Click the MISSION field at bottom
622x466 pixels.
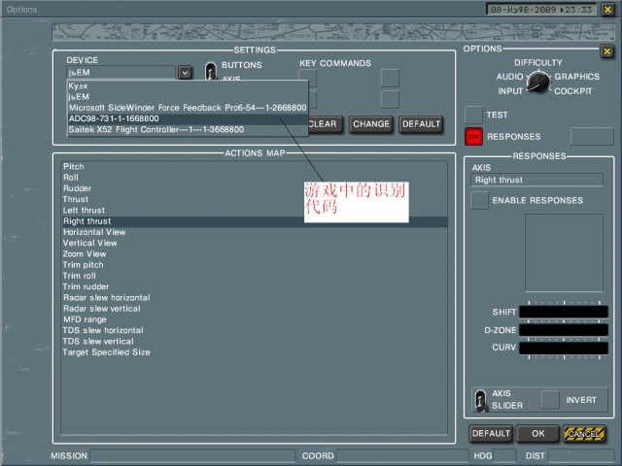click(192, 455)
